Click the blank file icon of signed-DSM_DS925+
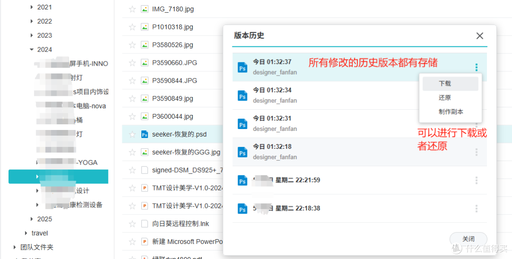Screen dimensions: 512x259 (x=144, y=170)
